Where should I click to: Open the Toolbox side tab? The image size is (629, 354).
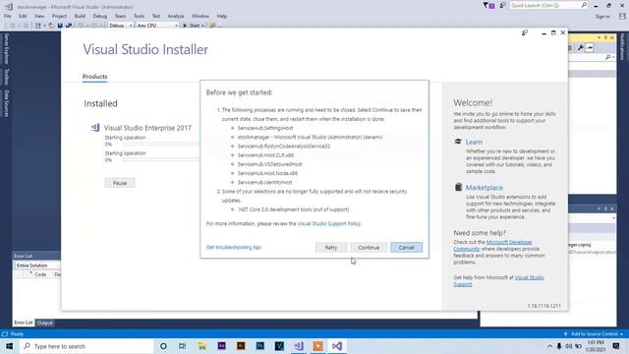(6, 77)
